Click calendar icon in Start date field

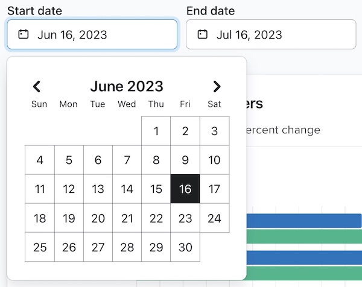point(24,34)
